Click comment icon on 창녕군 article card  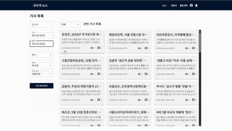pyautogui.click(x=99, y=48)
